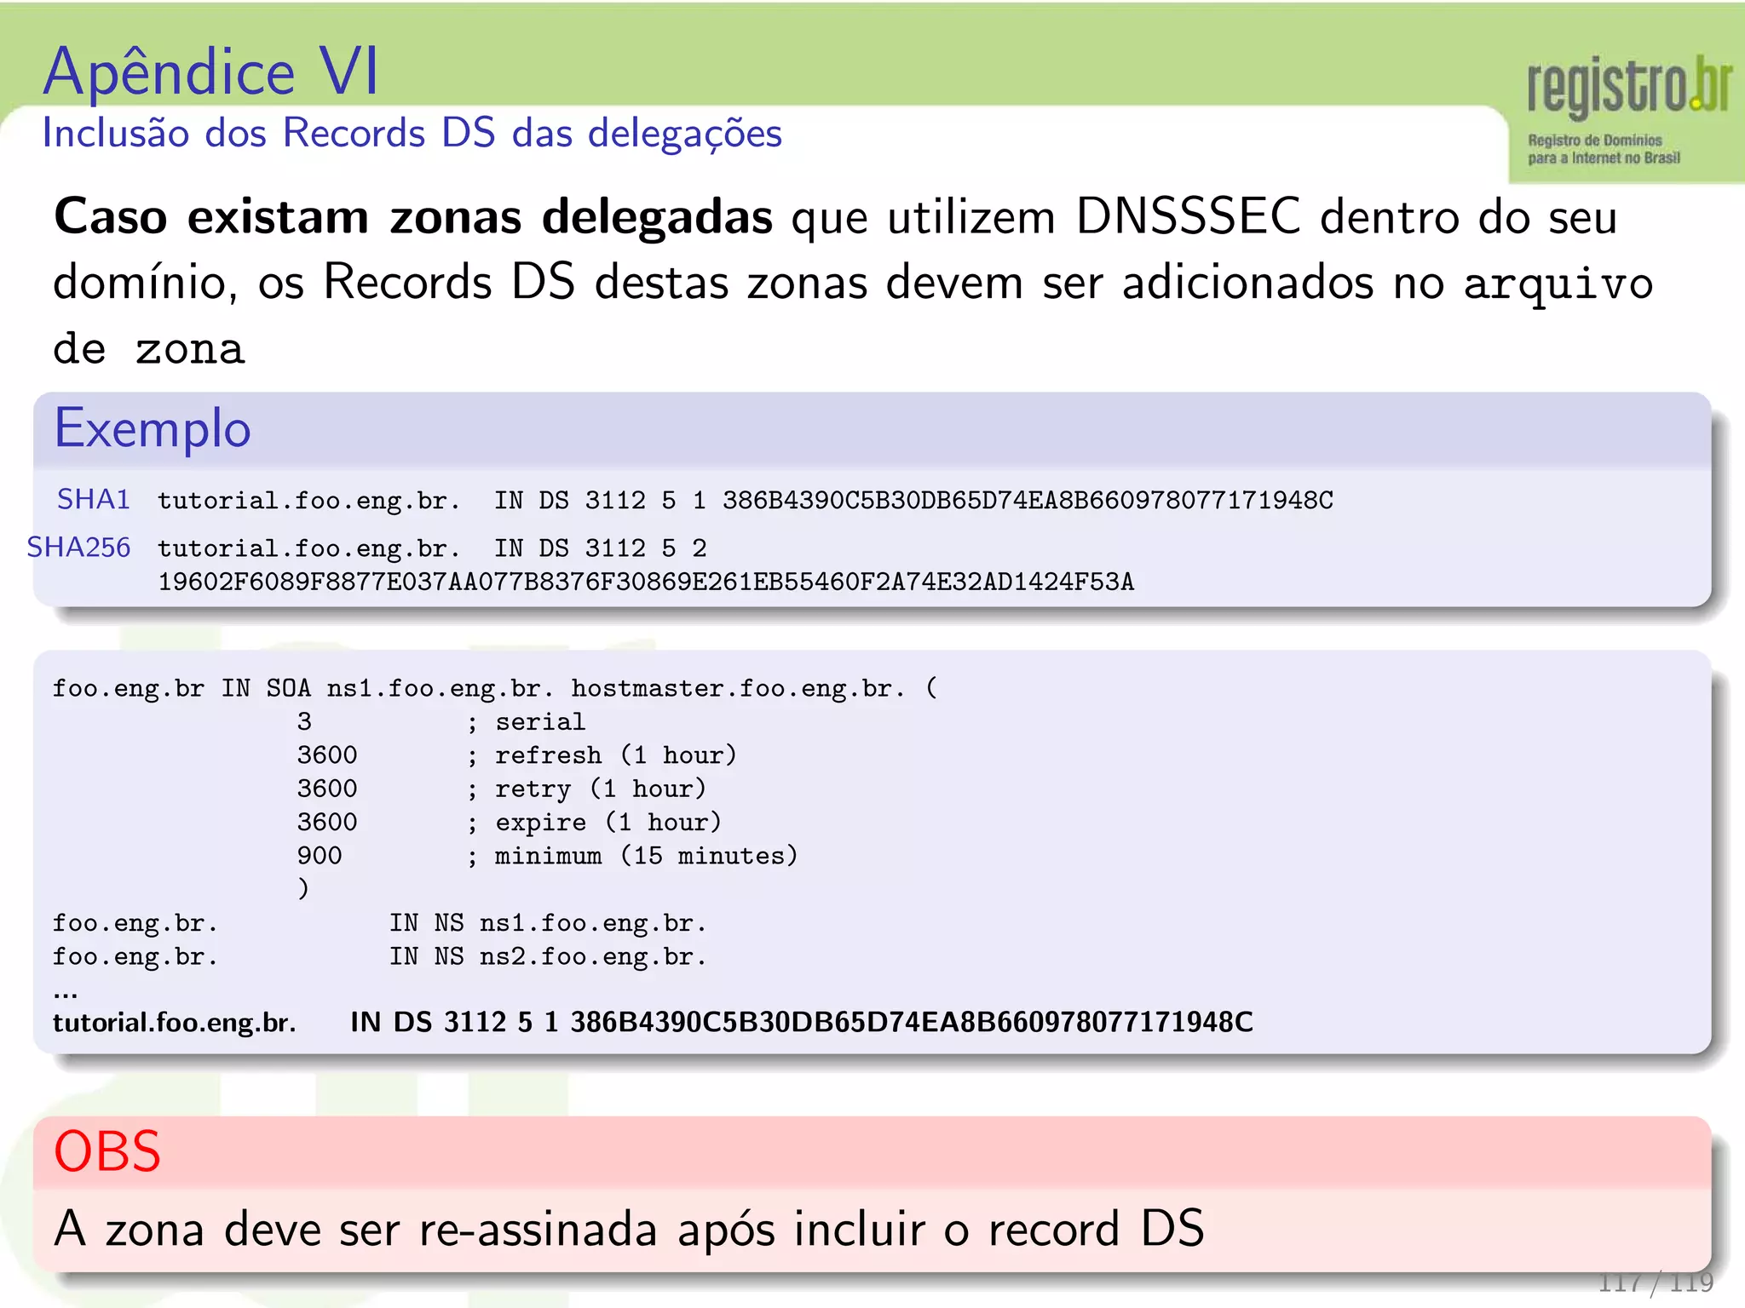The image size is (1745, 1308).
Task: Click the subtitle 'Inclusão dos Records DS das delegações'
Action: click(x=412, y=134)
